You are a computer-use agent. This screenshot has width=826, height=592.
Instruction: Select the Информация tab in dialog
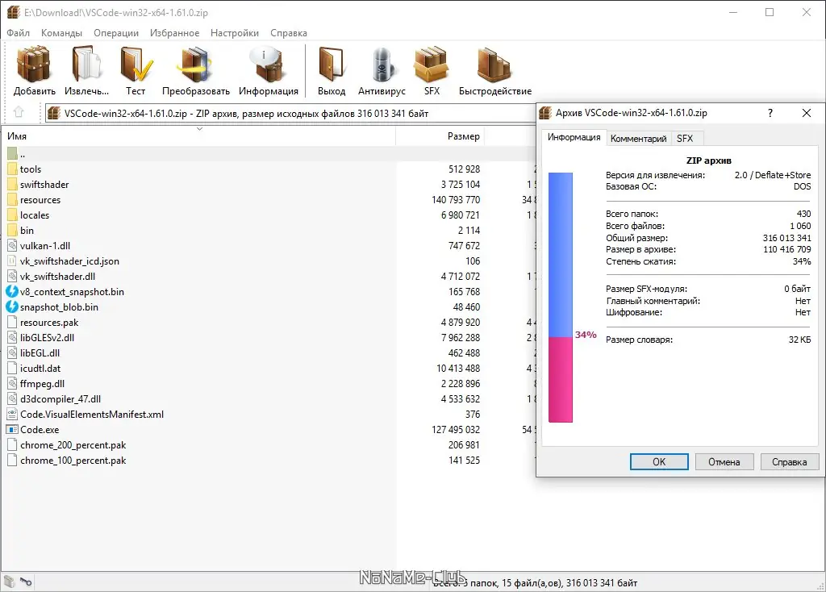click(x=574, y=137)
